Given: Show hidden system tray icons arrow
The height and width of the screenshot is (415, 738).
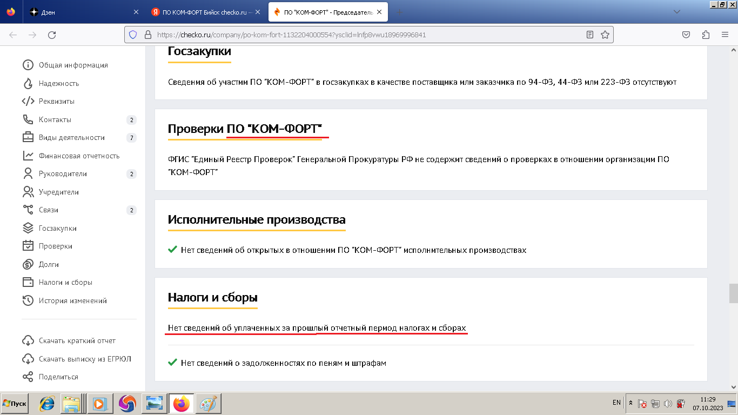Looking at the screenshot, I should click(630, 403).
